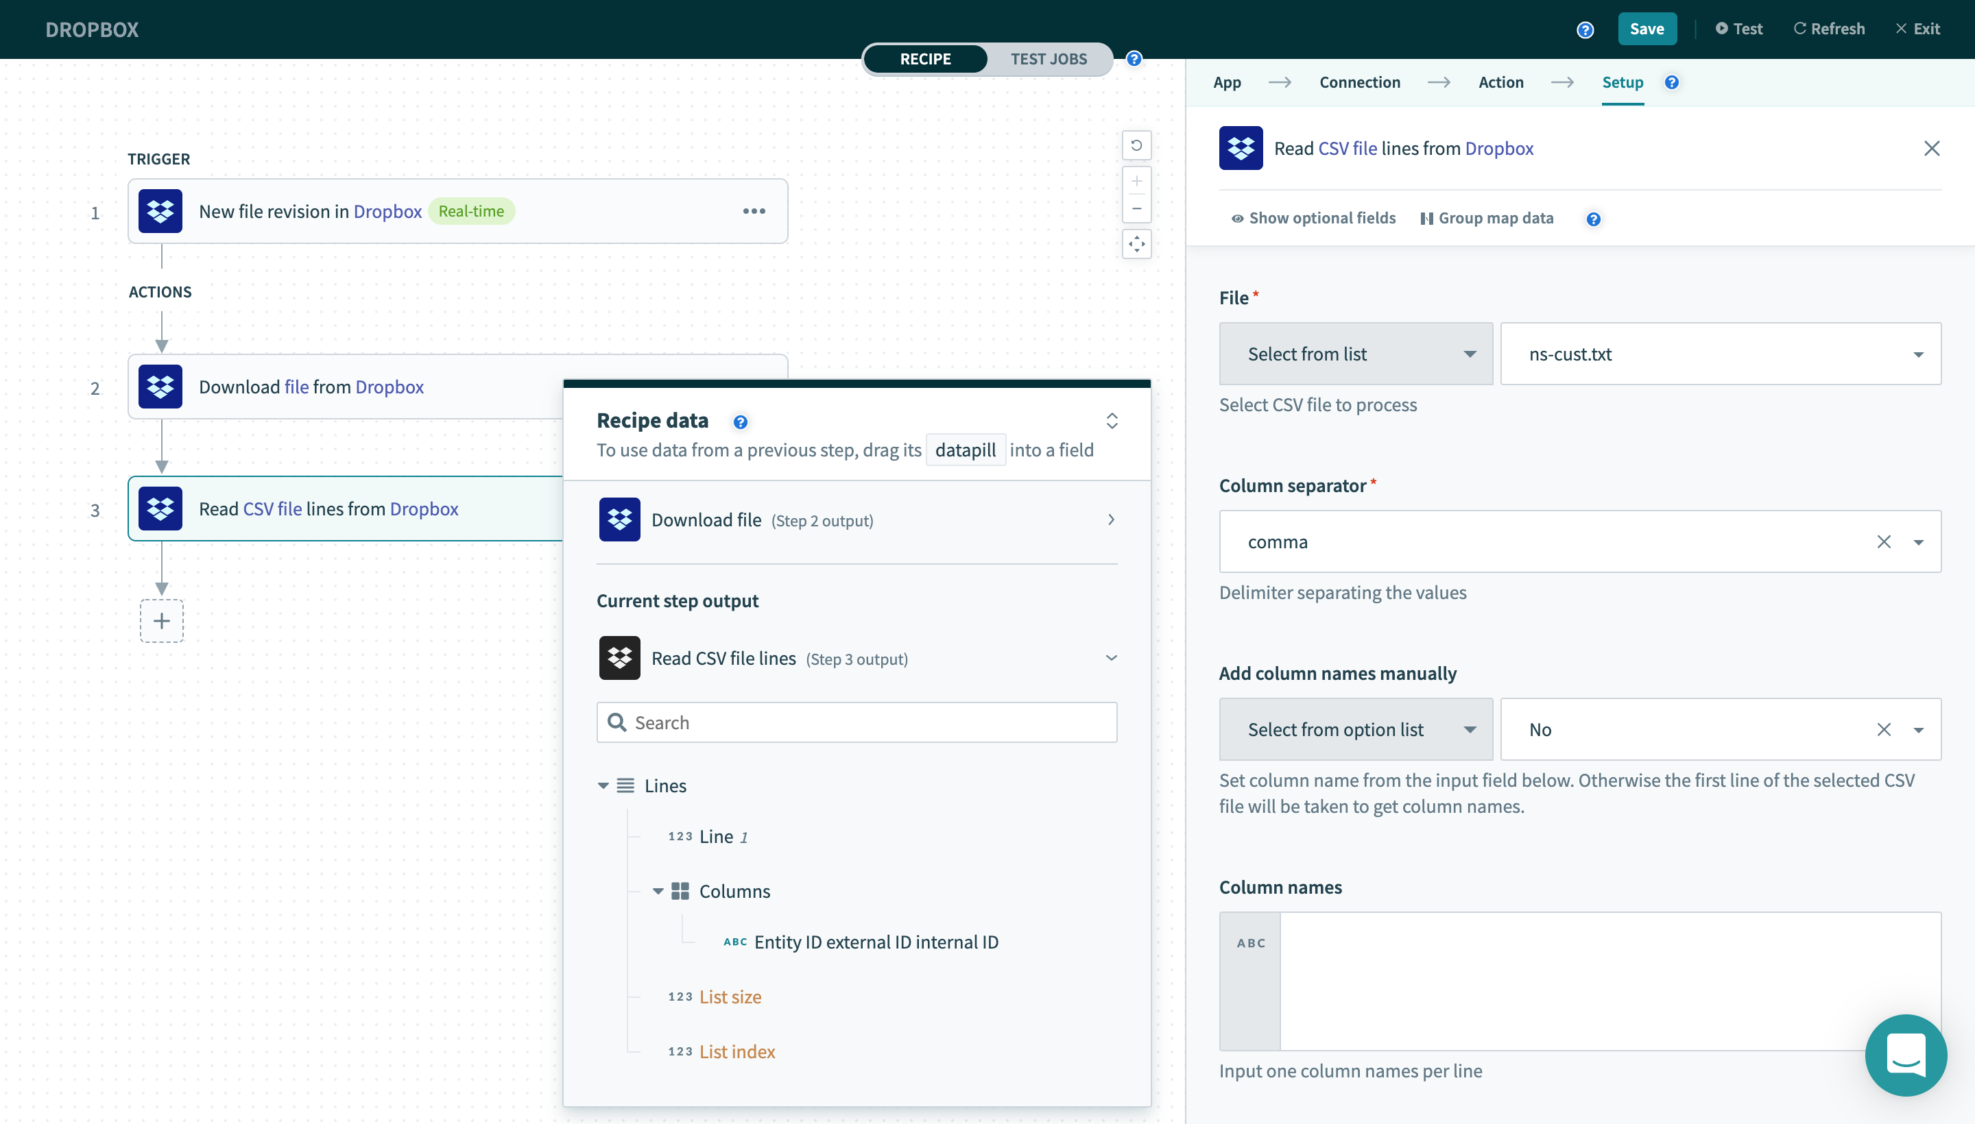Collapse the Lines tree node
Image resolution: width=1975 pixels, height=1124 pixels.
click(x=603, y=785)
